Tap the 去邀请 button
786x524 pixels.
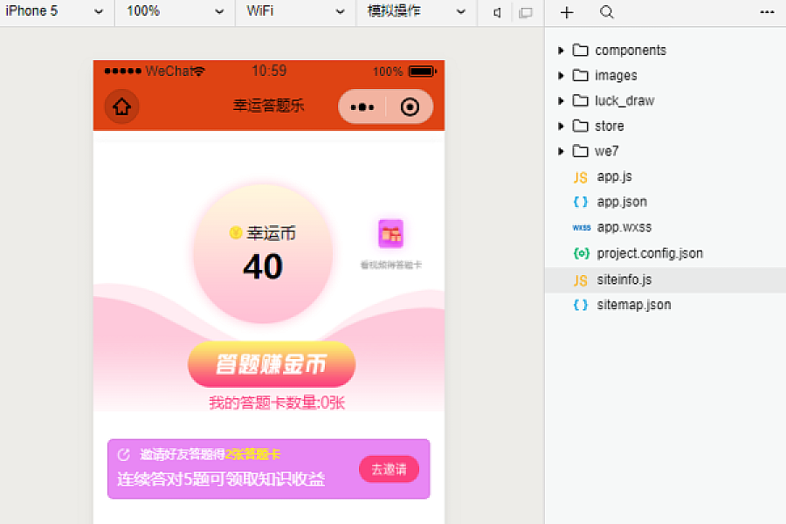click(x=389, y=469)
